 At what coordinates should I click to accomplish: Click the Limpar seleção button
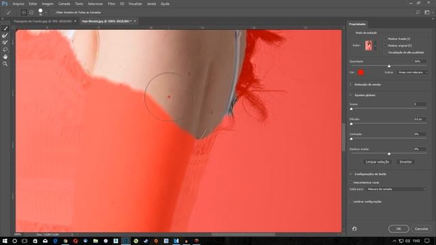pos(377,162)
